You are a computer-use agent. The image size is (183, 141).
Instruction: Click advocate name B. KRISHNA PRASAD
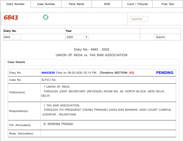[x=58, y=124]
